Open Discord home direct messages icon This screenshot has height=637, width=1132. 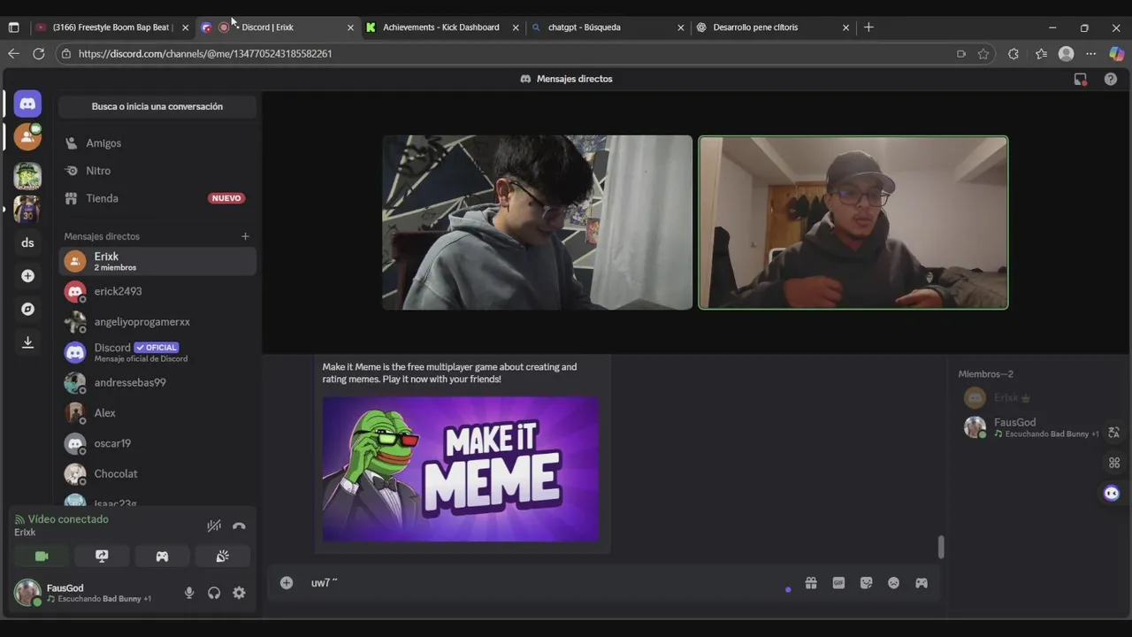coord(27,104)
